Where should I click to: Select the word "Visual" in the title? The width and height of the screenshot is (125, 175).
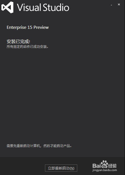pyautogui.click(x=29, y=7)
